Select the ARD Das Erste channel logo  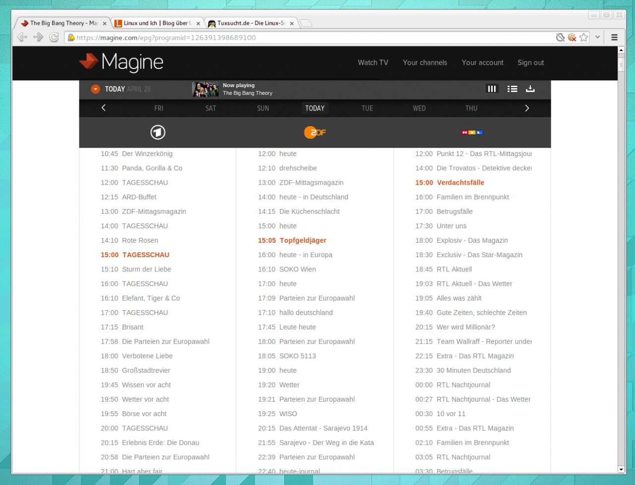158,132
